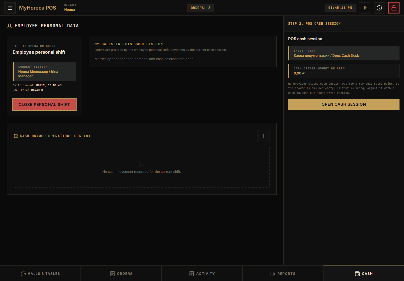Click the wallet icon beside operations log

click(x=16, y=136)
